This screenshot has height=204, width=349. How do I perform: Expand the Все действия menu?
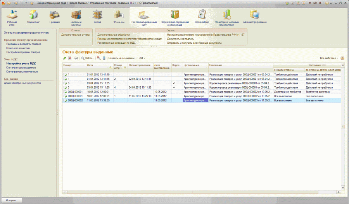click(329, 58)
